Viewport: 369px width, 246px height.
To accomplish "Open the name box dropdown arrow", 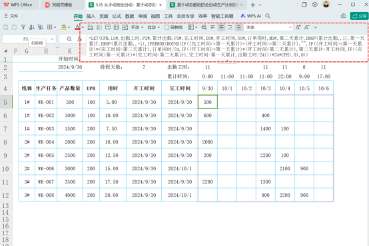I will point(52,39).
